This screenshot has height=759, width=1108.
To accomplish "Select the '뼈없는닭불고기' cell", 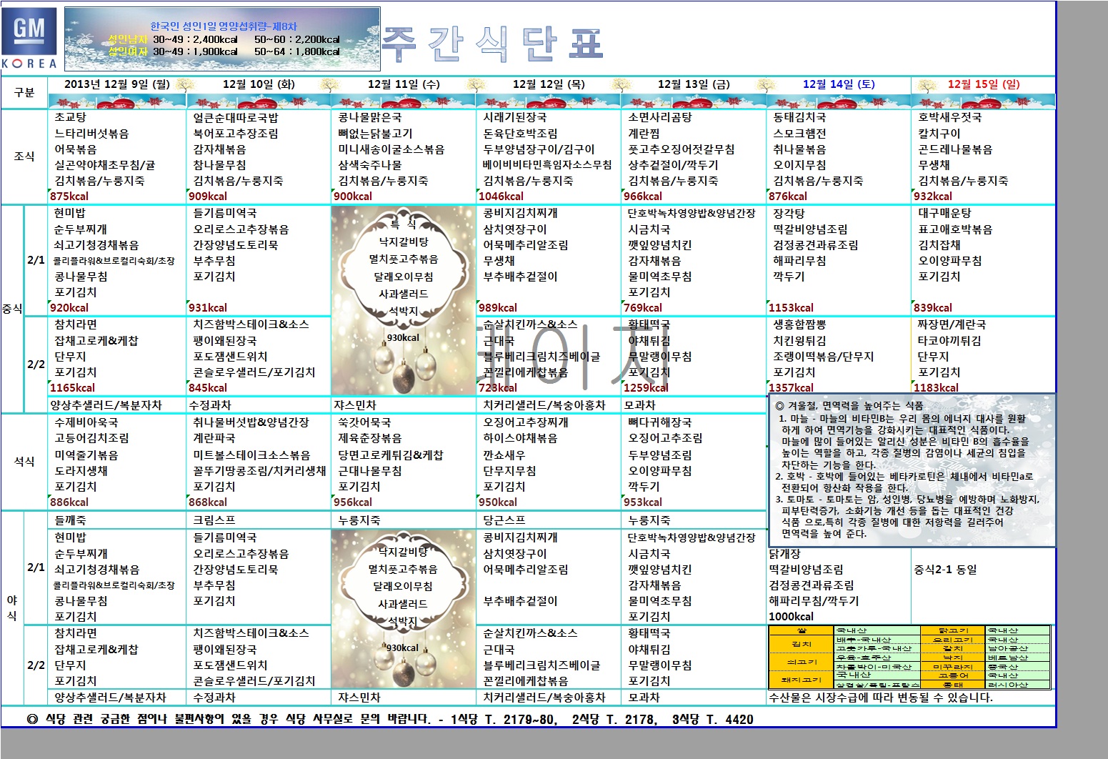I will [375, 134].
